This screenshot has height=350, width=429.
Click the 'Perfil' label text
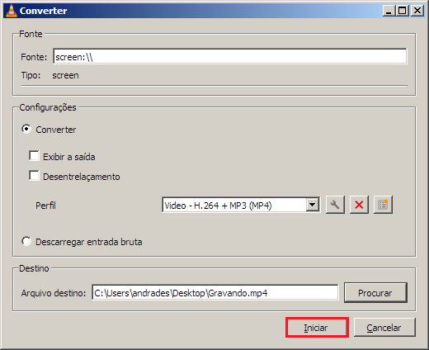pyautogui.click(x=45, y=206)
